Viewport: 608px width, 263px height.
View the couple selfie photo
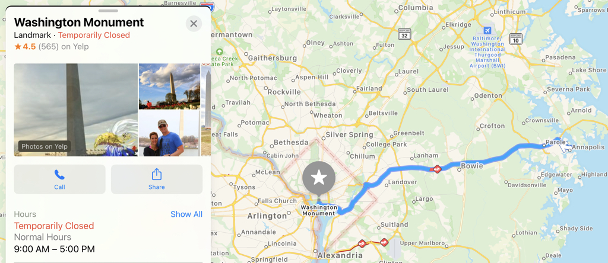pyautogui.click(x=169, y=133)
